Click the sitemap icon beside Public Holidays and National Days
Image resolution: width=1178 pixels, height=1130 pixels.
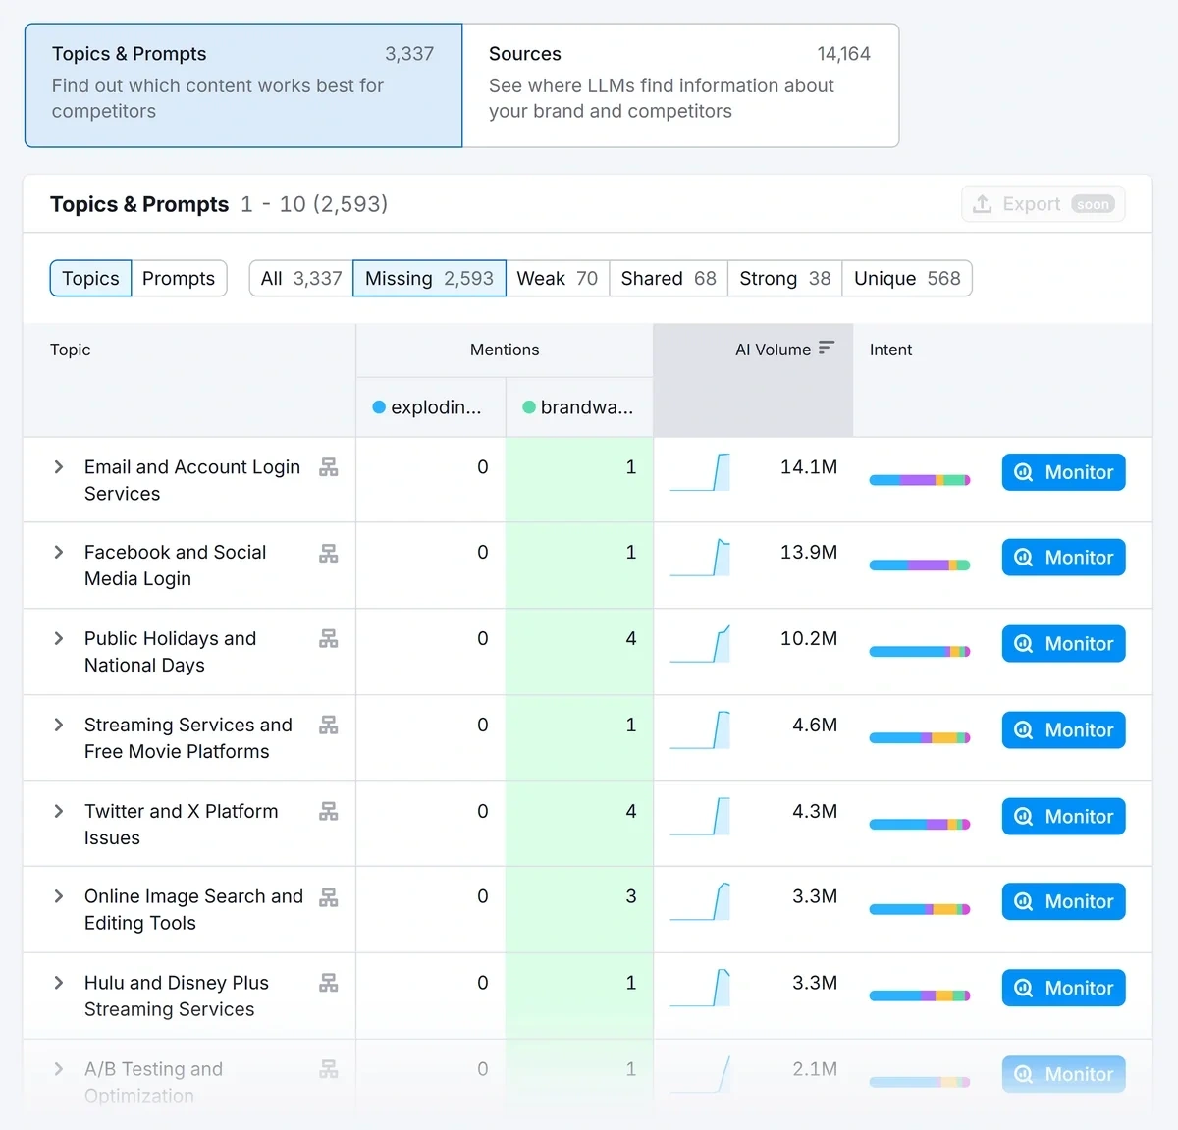[329, 639]
